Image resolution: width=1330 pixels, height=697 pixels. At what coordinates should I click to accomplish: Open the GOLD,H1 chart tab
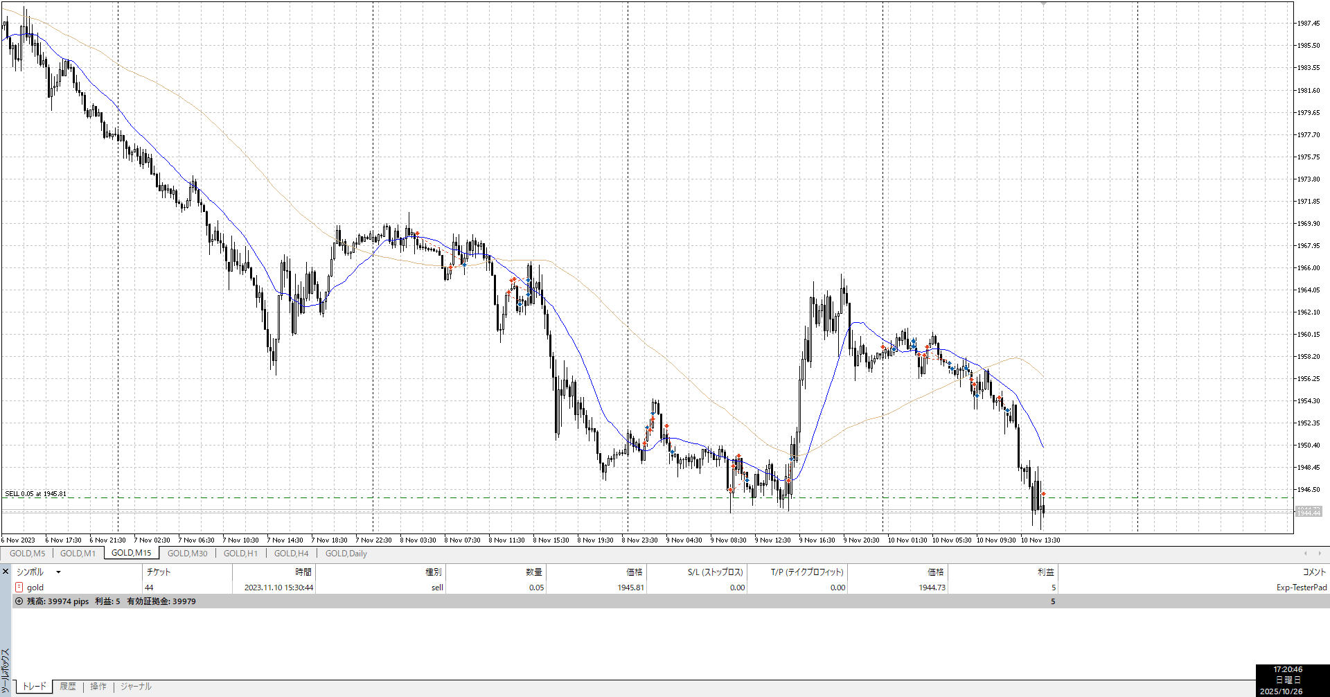tap(240, 554)
